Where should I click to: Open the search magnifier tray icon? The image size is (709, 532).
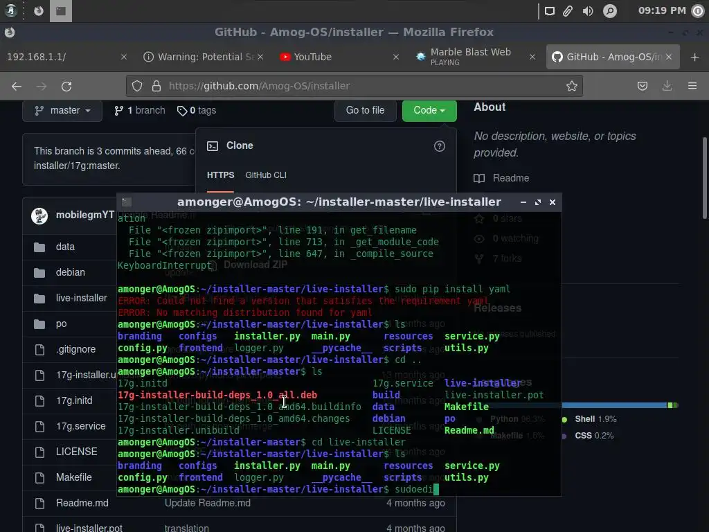pyautogui.click(x=609, y=11)
